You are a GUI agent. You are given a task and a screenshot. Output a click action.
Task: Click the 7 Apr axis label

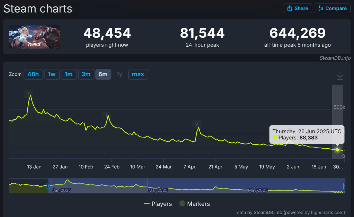pos(189,167)
